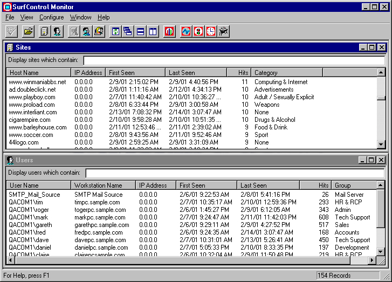Sort sites by Host Name column
The image size is (392, 282).
coord(38,72)
